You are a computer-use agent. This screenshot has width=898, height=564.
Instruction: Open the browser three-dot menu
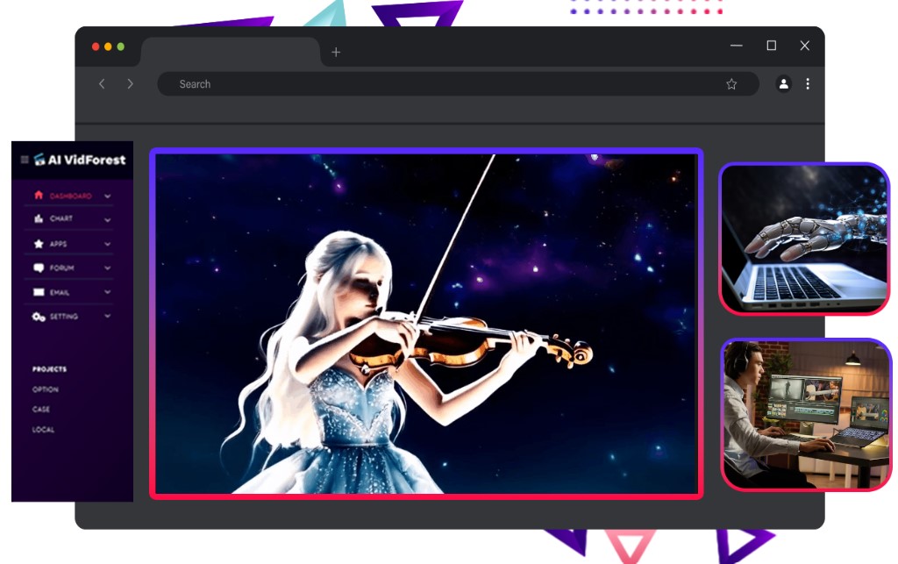coord(808,84)
